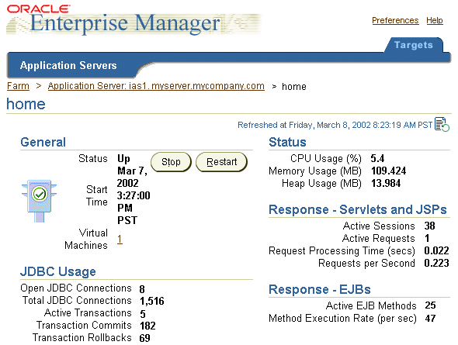Click Active Sessions value 38
Screen dimensions: 458x345
(430, 226)
